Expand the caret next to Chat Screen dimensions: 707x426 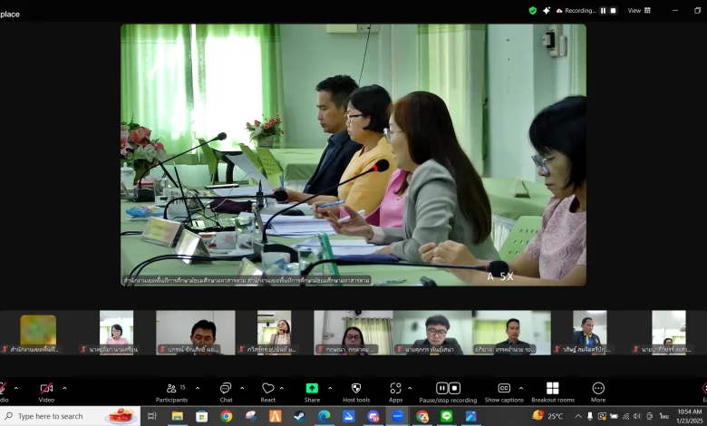click(242, 388)
